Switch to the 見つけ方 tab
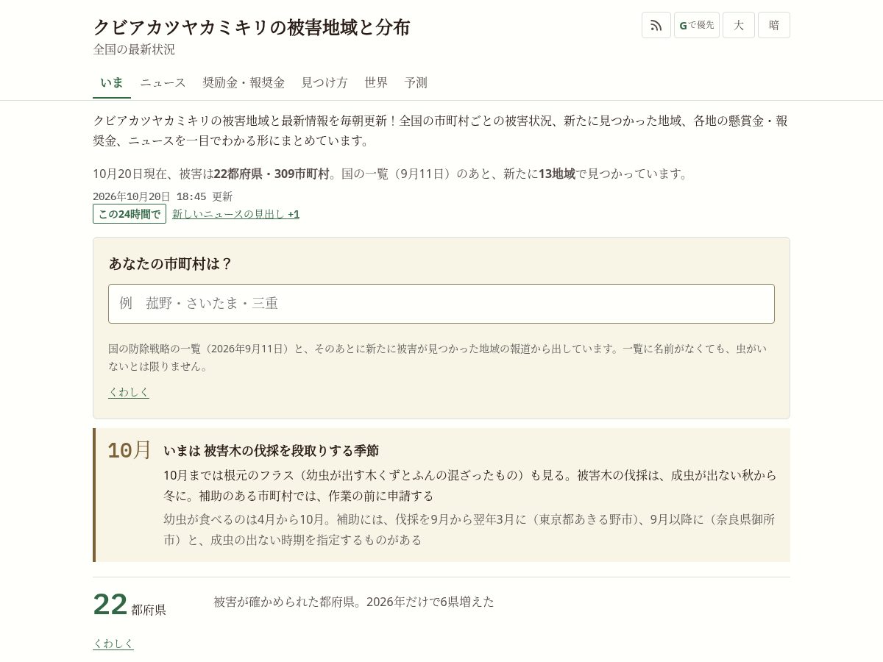The image size is (883, 662). pyautogui.click(x=325, y=82)
